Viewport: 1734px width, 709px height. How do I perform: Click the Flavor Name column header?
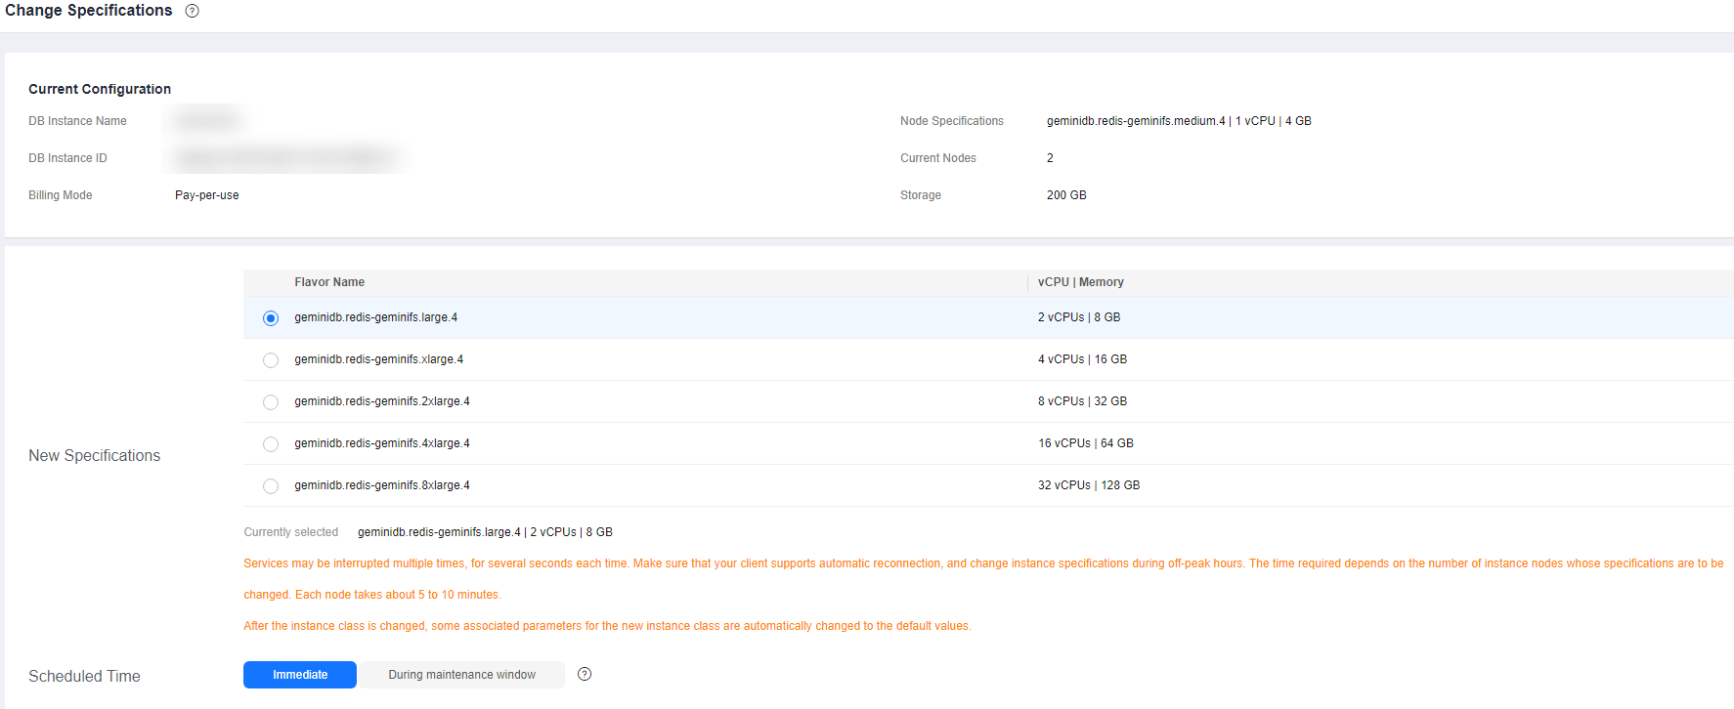329,282
